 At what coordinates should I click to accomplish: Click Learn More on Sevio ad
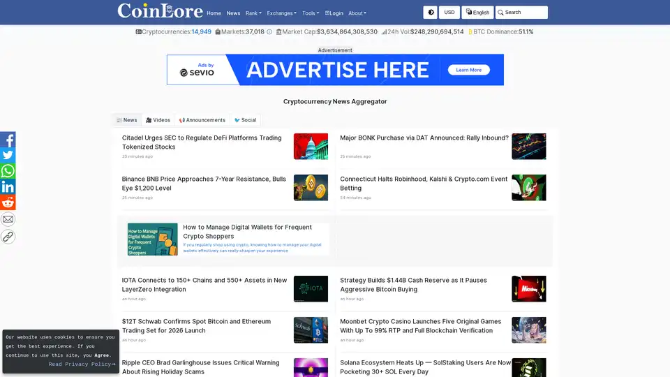pos(469,70)
